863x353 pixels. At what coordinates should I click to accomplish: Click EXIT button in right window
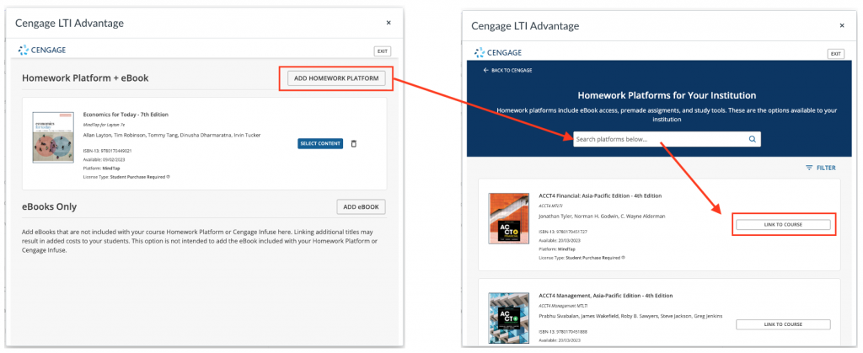[x=835, y=54]
